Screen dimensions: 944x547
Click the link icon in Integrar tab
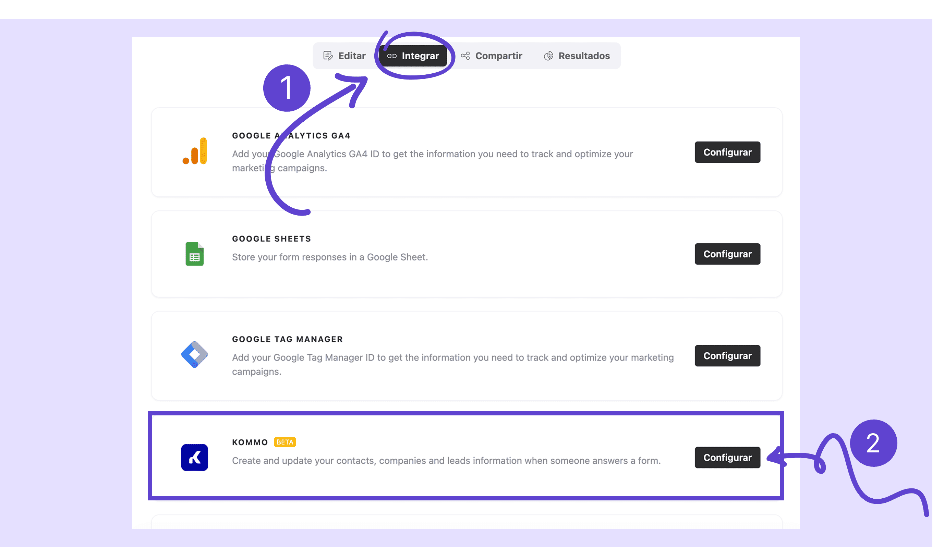click(x=392, y=56)
